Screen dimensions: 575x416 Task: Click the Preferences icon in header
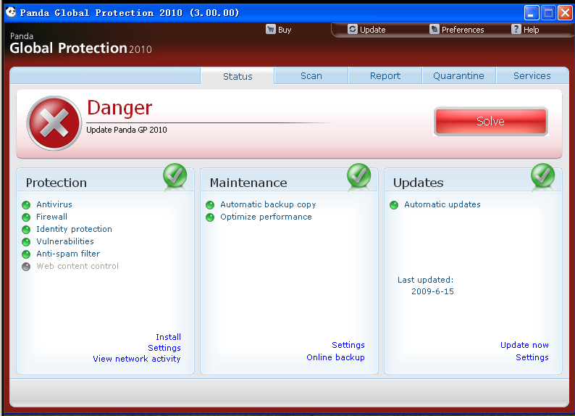[435, 29]
